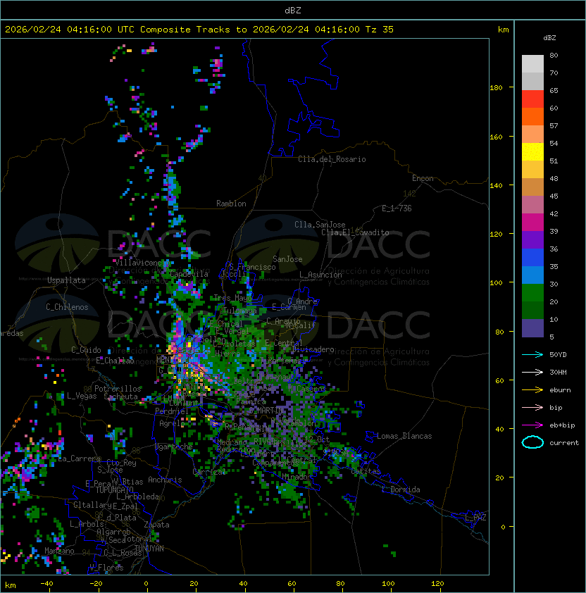
Task: Click the 'Agrelo' place label
Action: coord(172,423)
